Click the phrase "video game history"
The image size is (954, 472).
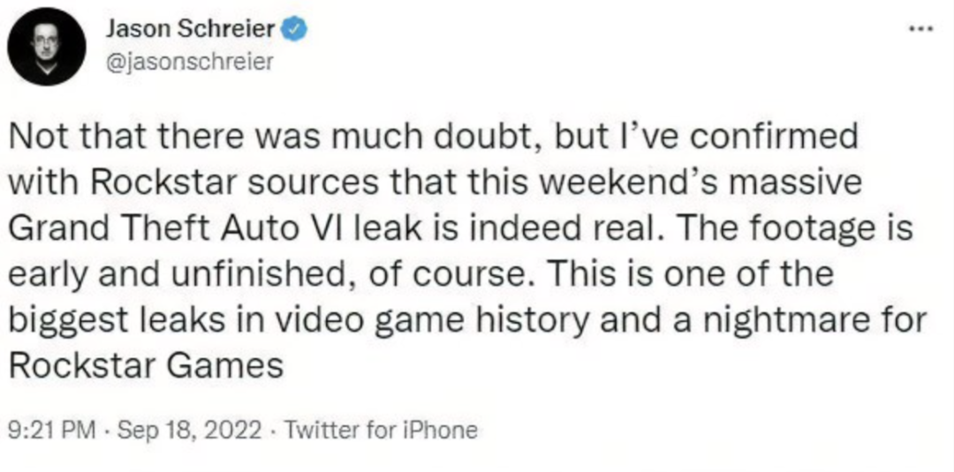coord(460,319)
